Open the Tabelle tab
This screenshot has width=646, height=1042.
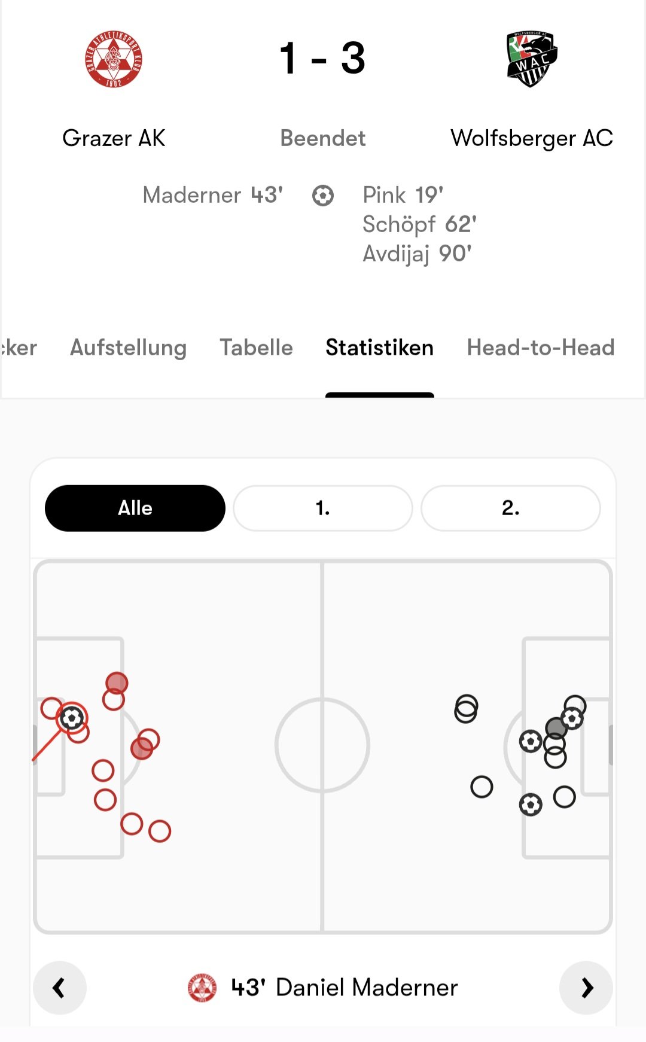tap(256, 348)
